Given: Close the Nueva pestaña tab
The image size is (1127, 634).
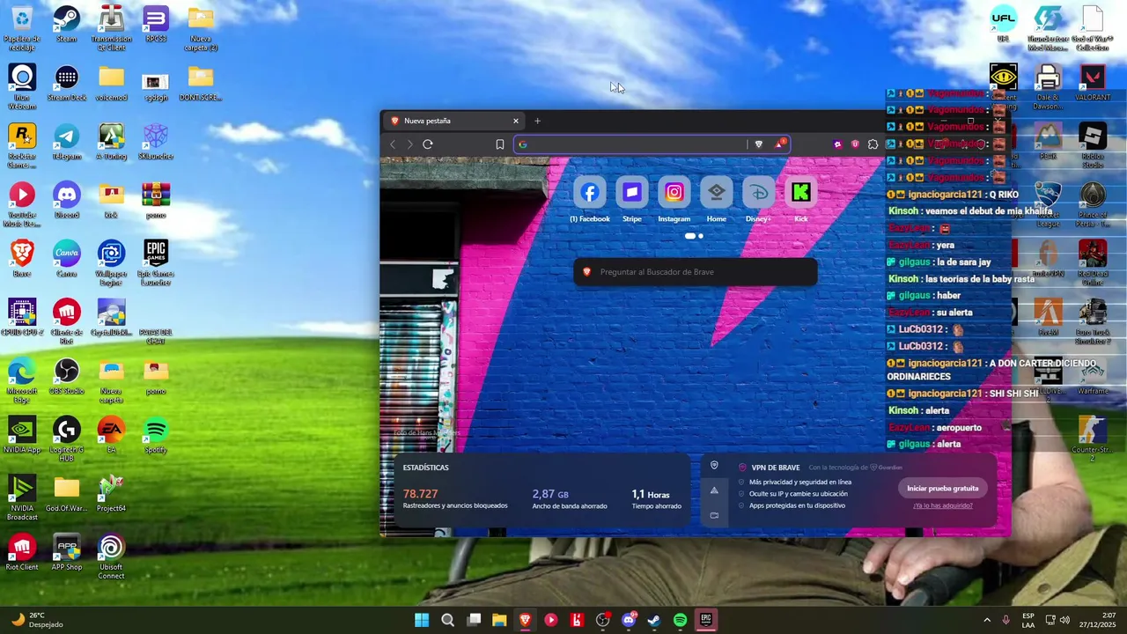Looking at the screenshot, I should [x=516, y=121].
